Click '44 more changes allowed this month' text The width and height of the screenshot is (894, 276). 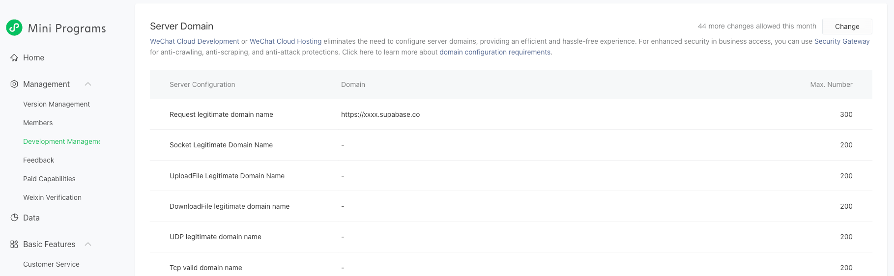[x=757, y=26]
